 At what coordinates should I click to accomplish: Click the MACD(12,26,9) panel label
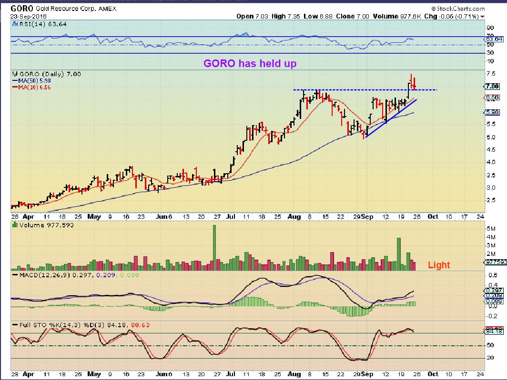coord(45,275)
